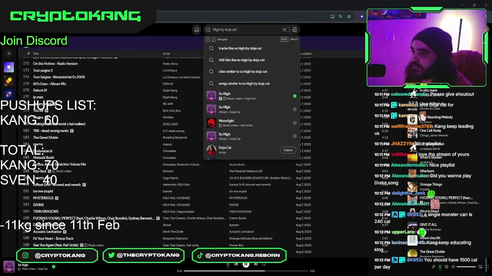Select suggestion 'chill hits like so high by doja cat'
The width and height of the screenshot is (492, 276).
(252, 60)
